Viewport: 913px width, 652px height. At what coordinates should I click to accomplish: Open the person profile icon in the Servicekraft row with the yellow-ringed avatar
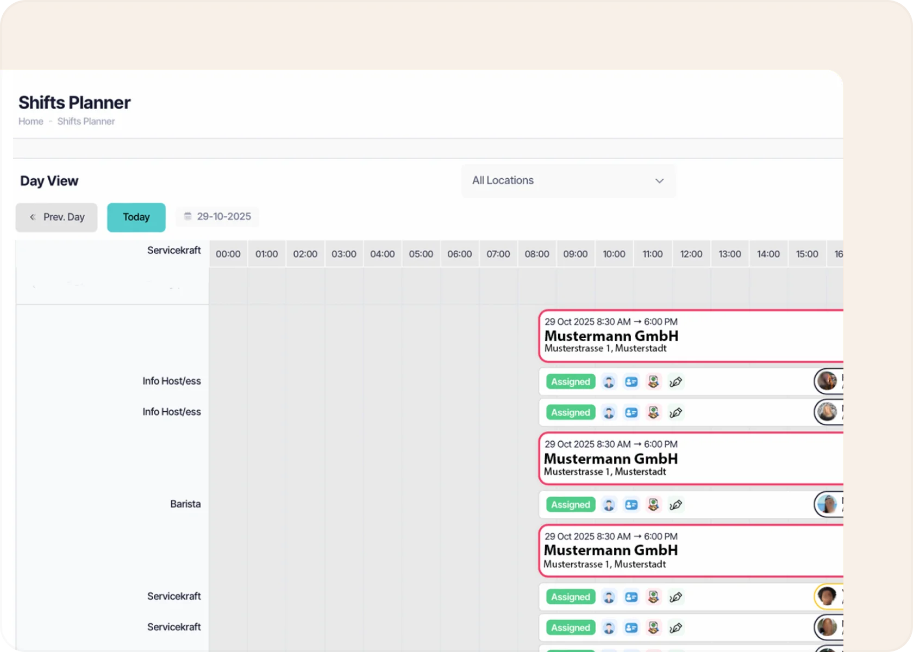pos(609,597)
